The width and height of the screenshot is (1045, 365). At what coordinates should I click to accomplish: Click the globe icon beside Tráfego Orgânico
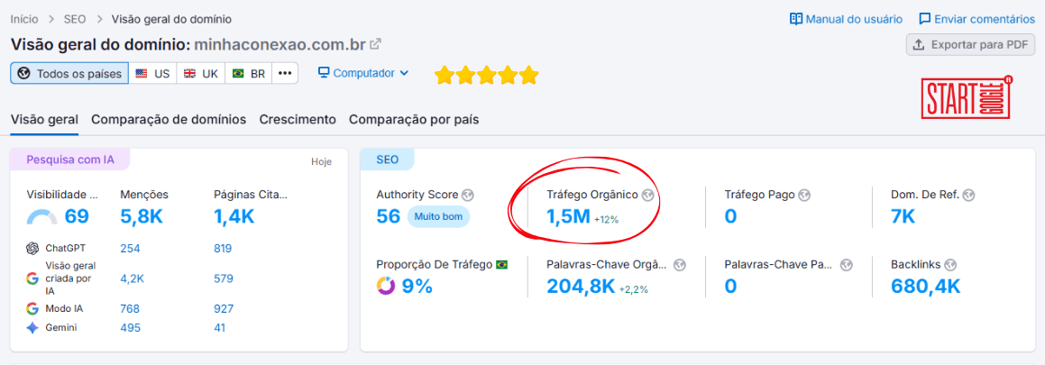[x=646, y=195]
